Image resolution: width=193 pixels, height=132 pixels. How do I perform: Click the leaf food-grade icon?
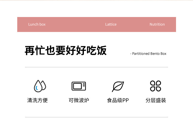coord(118,86)
